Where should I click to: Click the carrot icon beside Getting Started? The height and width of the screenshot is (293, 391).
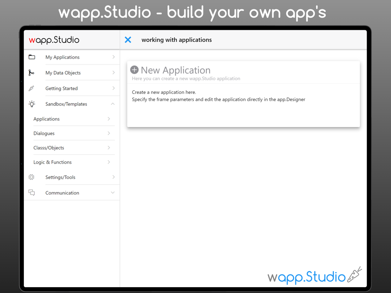[x=31, y=88]
